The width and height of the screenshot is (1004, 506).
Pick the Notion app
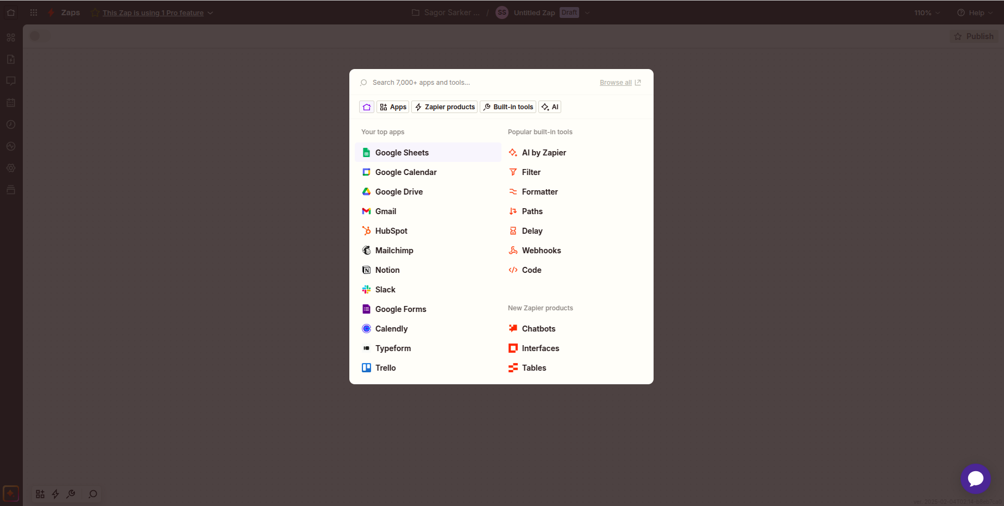pos(428,270)
